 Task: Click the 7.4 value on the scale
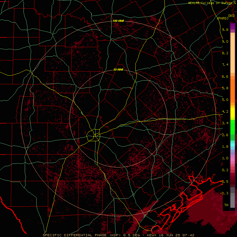tap(225, 65)
